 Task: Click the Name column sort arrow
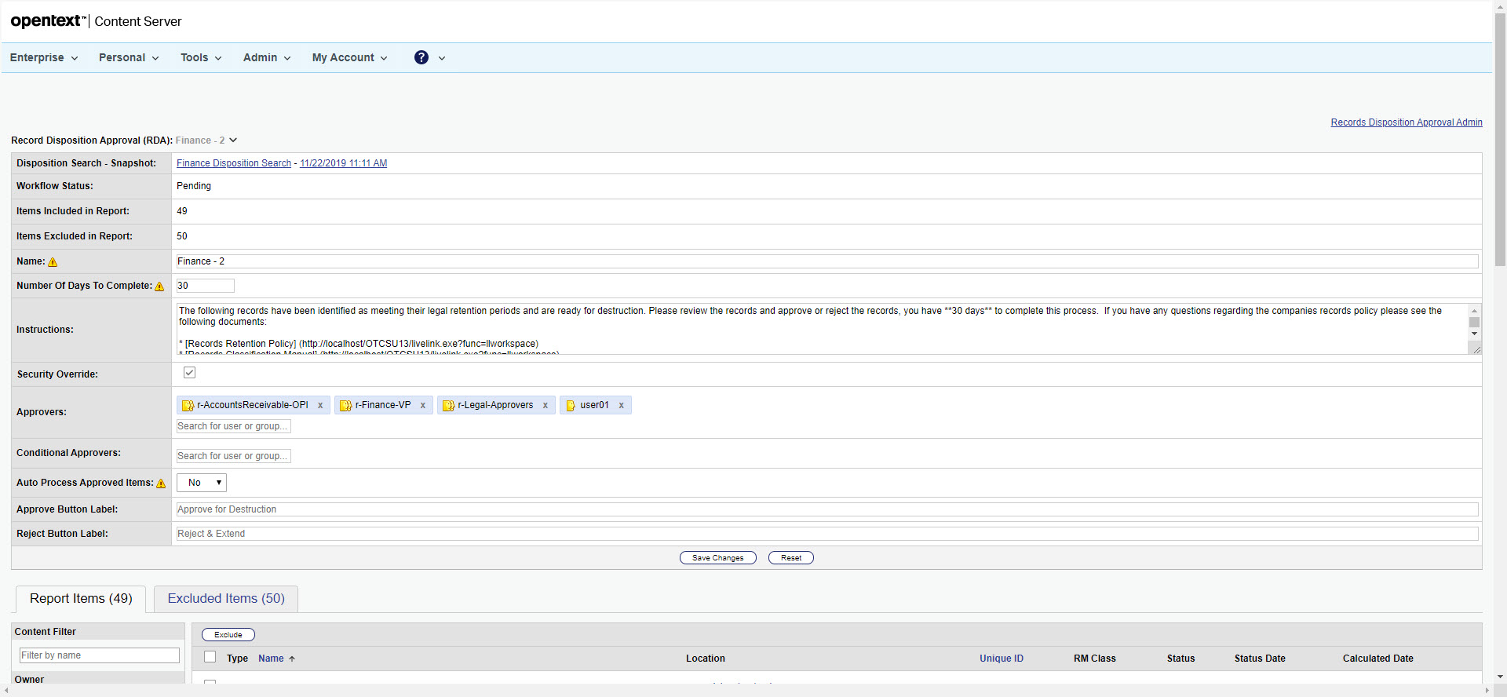[292, 659]
